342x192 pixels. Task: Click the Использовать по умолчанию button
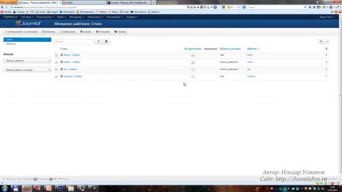pos(21,32)
